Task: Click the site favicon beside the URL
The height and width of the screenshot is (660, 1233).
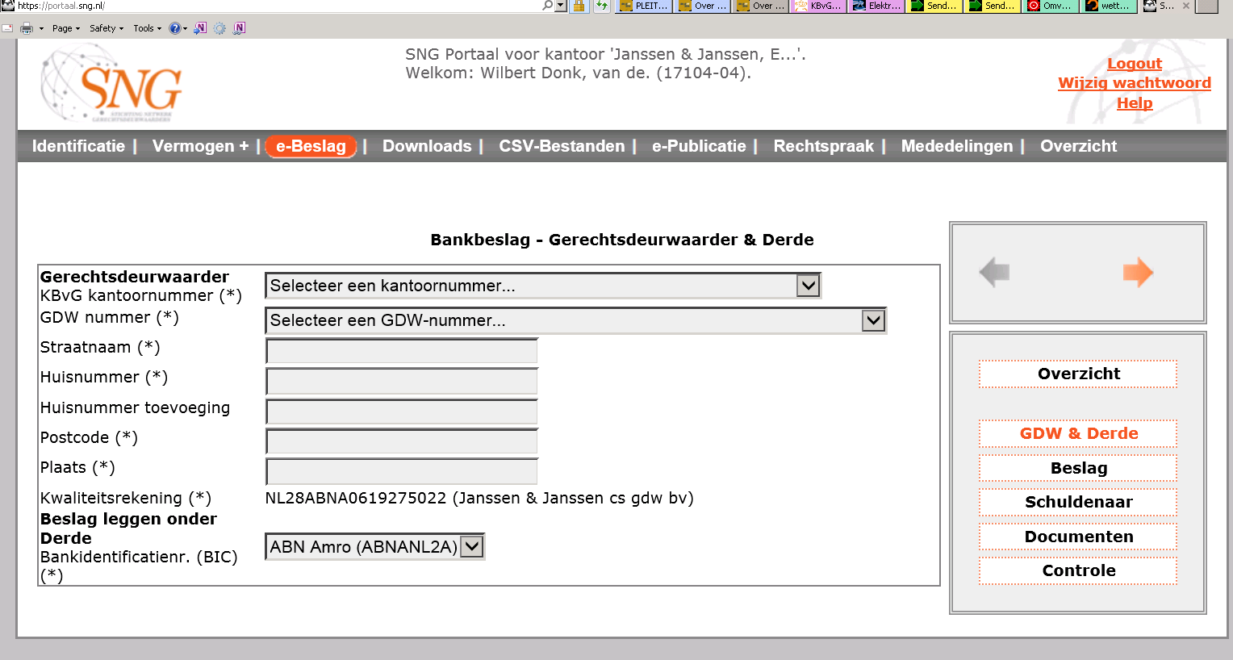Action: click(7, 6)
